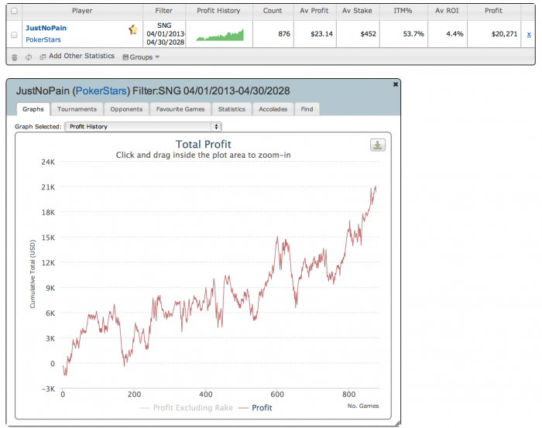Screen dimensions: 542x428
Task: Open the Groups dropdown
Action: (141, 57)
